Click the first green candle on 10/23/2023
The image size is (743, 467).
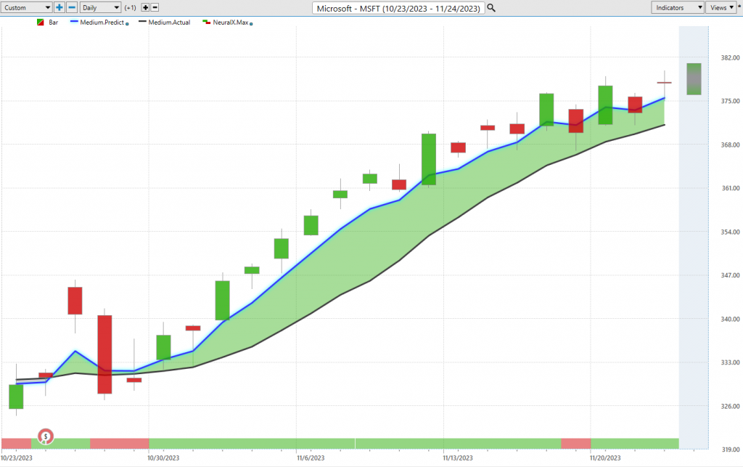pyautogui.click(x=16, y=397)
